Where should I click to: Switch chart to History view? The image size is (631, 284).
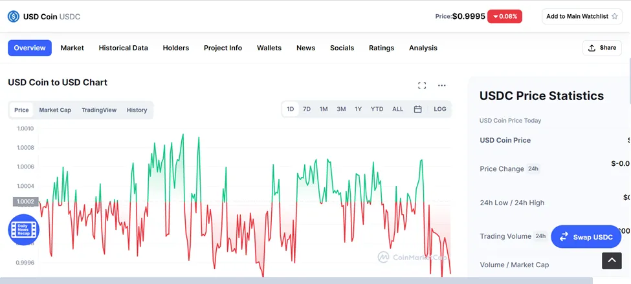coord(137,110)
